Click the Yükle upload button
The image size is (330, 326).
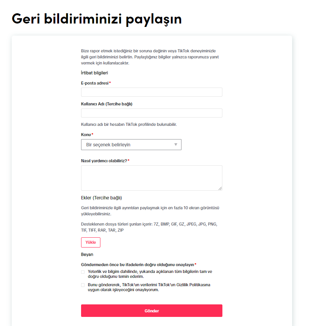tap(91, 242)
